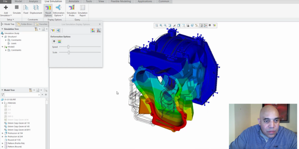Click the Add Simulation icon

pyautogui.click(x=6, y=8)
